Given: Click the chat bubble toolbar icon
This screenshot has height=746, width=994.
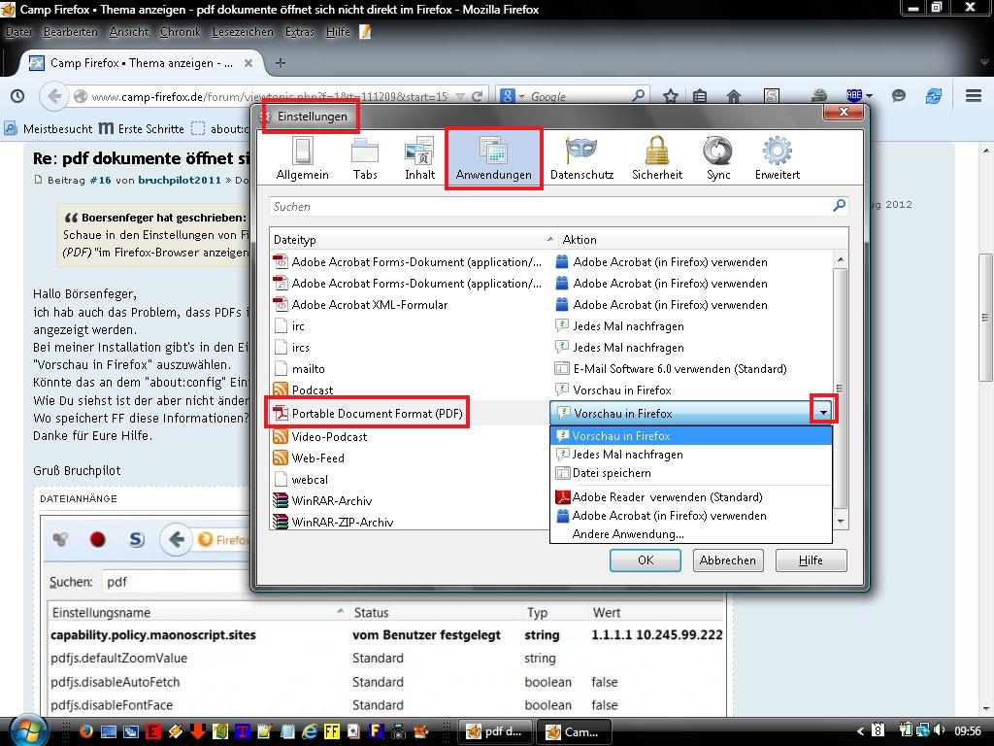Looking at the screenshot, I should pyautogui.click(x=898, y=96).
